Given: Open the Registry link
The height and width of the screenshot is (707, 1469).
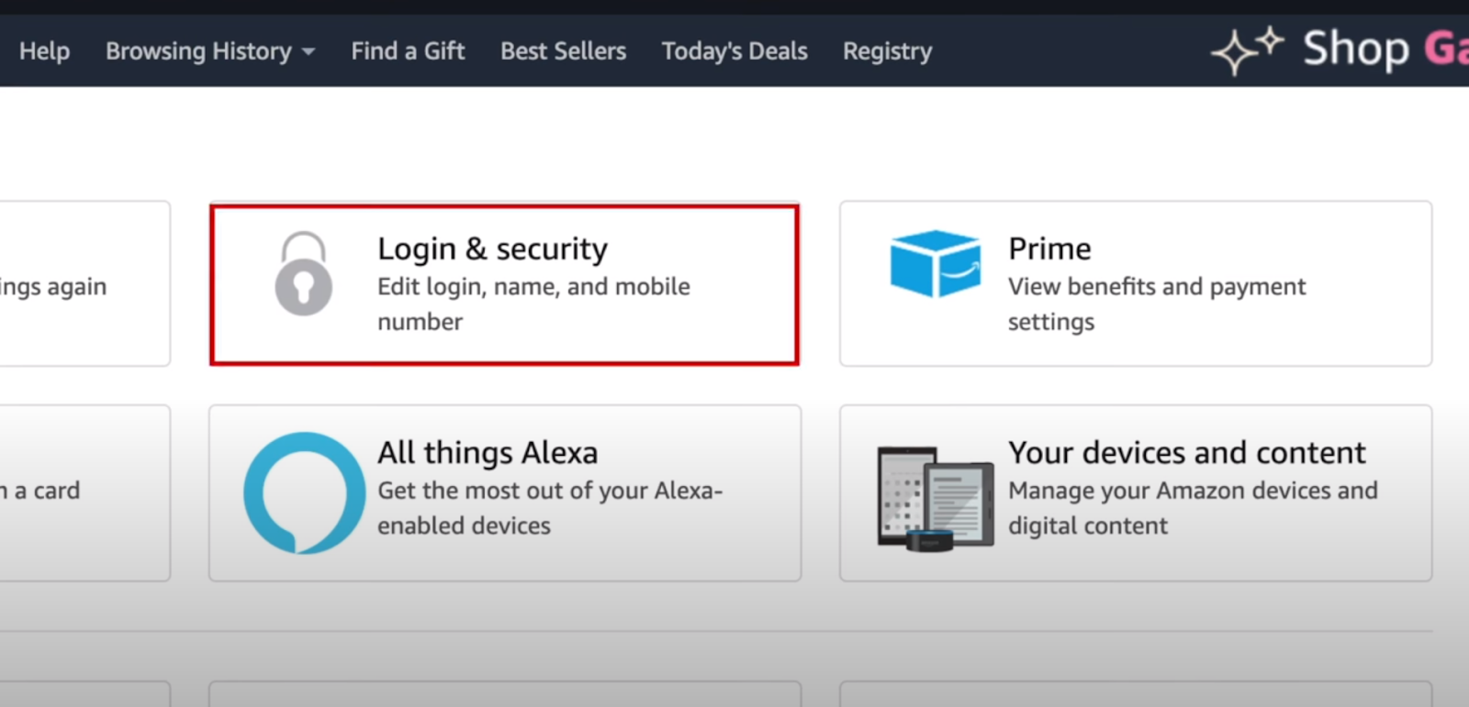Looking at the screenshot, I should [x=887, y=51].
